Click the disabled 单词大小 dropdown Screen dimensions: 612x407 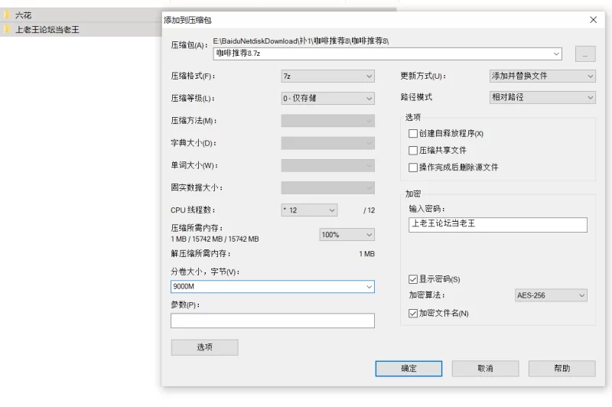[x=327, y=165]
